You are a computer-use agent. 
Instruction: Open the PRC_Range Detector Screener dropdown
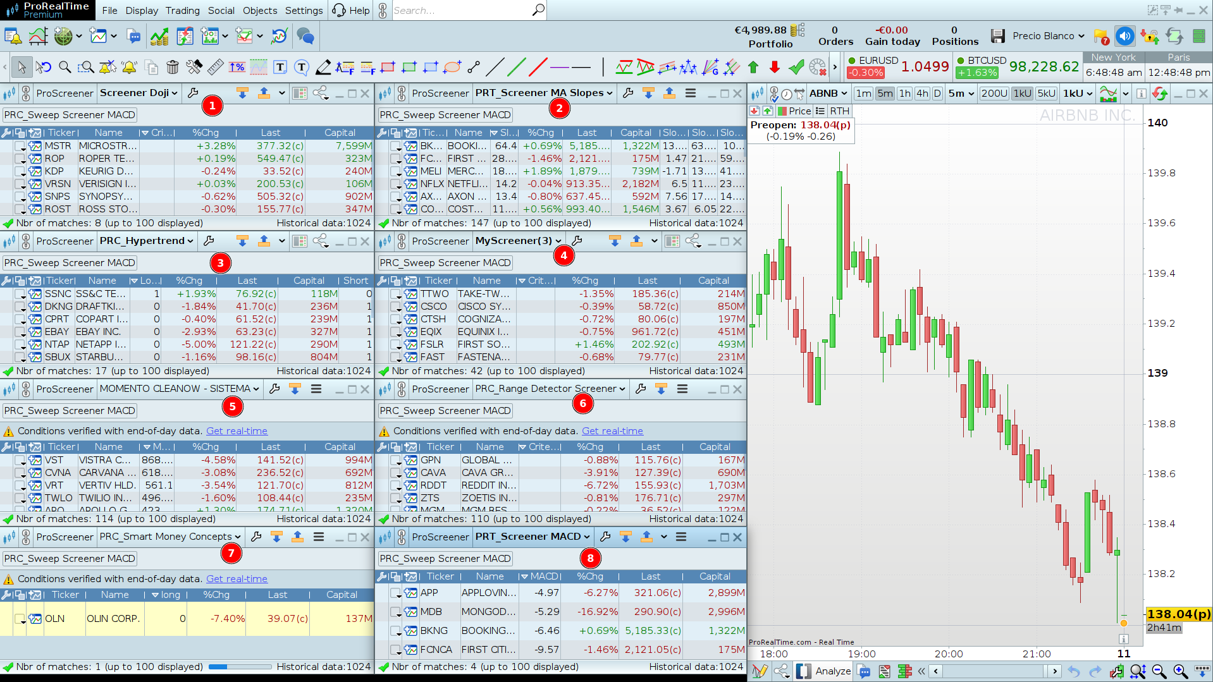[550, 389]
